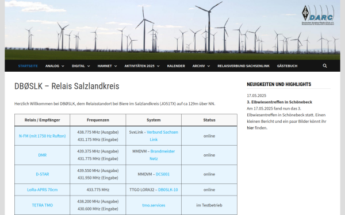Click '3. Elbwiesentreffen in Schönebeck' news title
The image size is (345, 215).
point(279,102)
